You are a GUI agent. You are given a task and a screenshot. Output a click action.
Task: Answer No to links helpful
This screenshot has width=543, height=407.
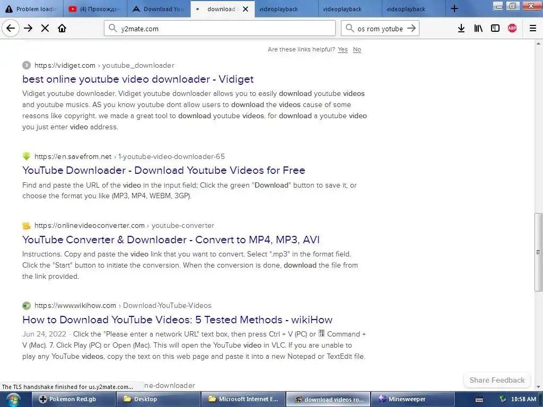(x=357, y=49)
